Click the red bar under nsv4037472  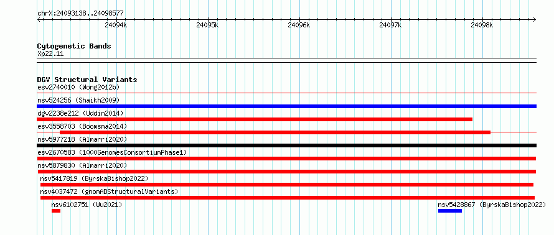pos(288,198)
